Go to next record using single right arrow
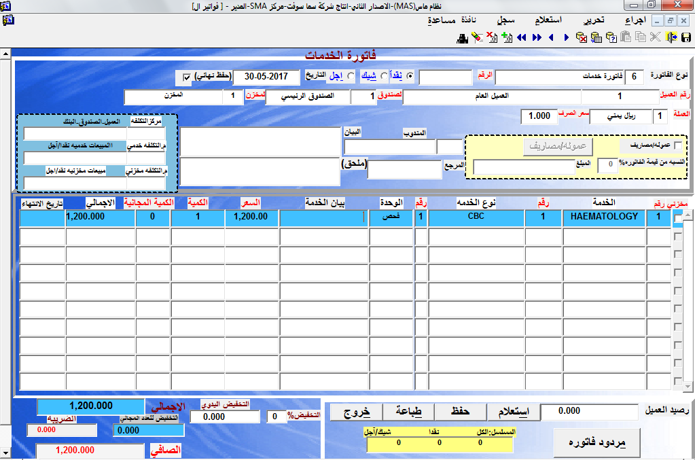This screenshot has width=695, height=460. (566, 37)
